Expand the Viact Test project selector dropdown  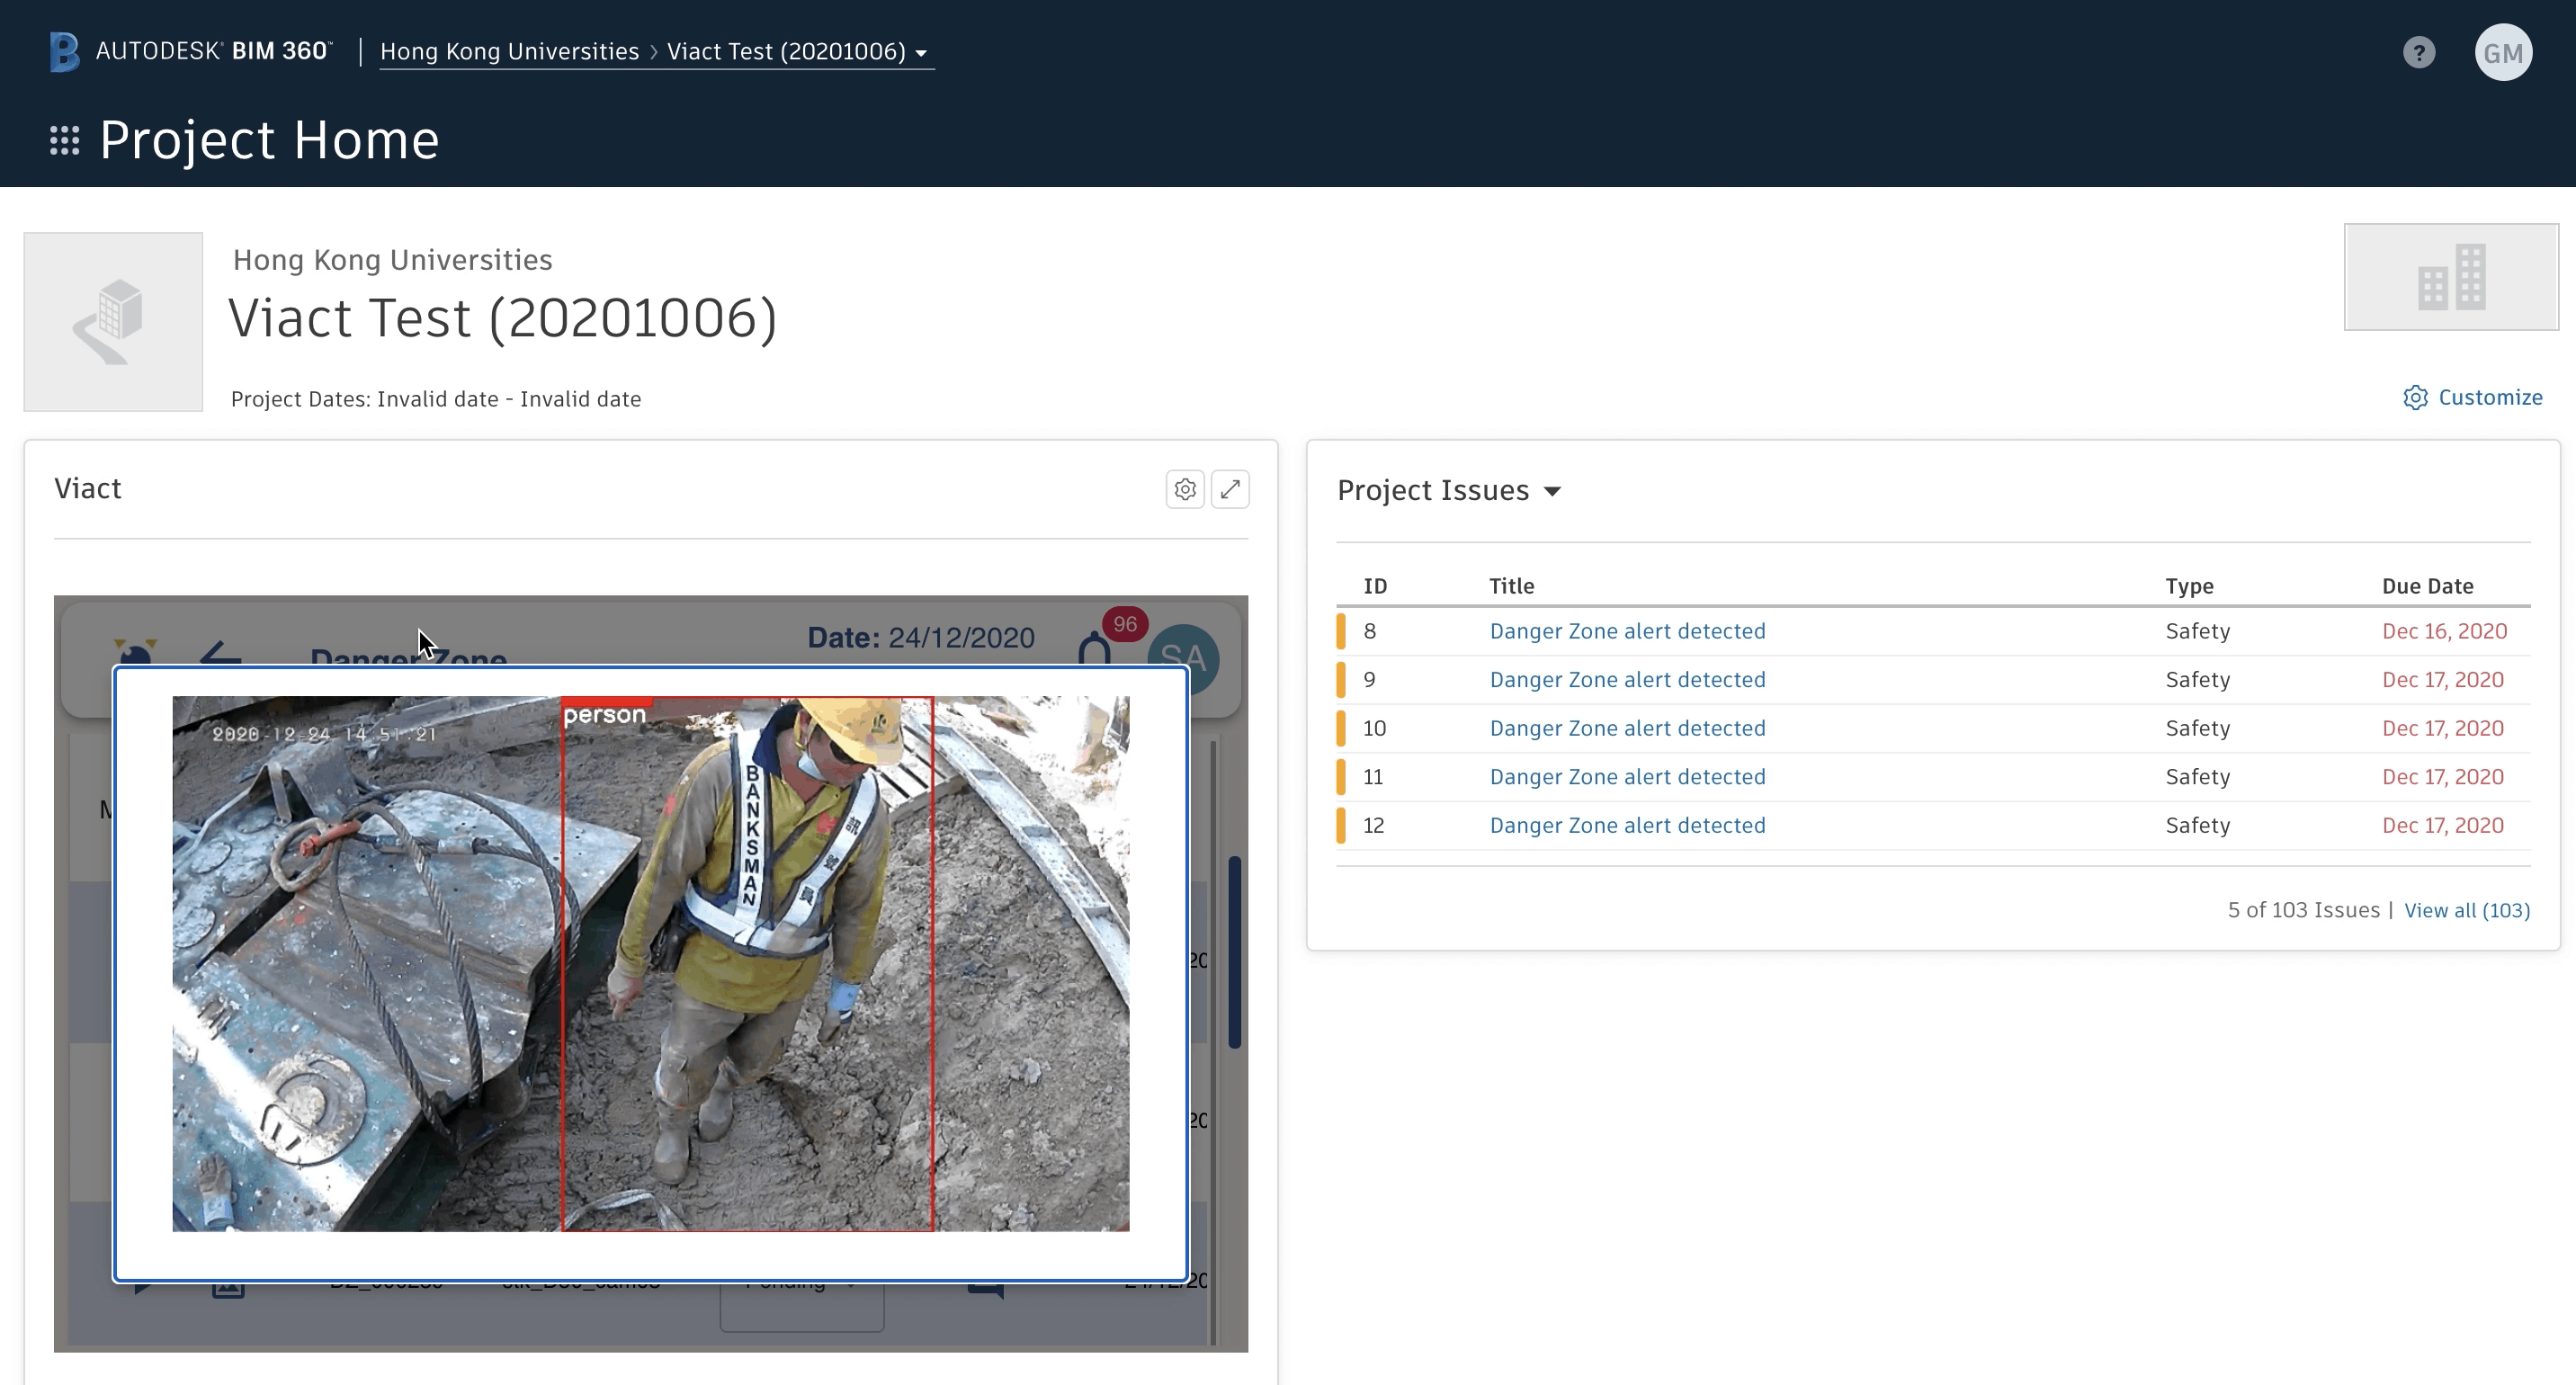(x=921, y=53)
